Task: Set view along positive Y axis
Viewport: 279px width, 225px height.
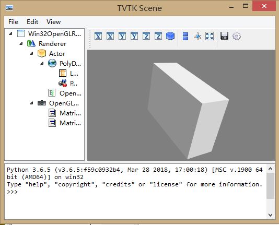Action: point(122,36)
